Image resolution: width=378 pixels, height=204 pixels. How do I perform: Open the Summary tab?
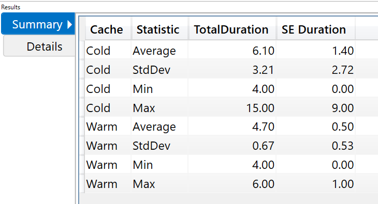point(38,24)
